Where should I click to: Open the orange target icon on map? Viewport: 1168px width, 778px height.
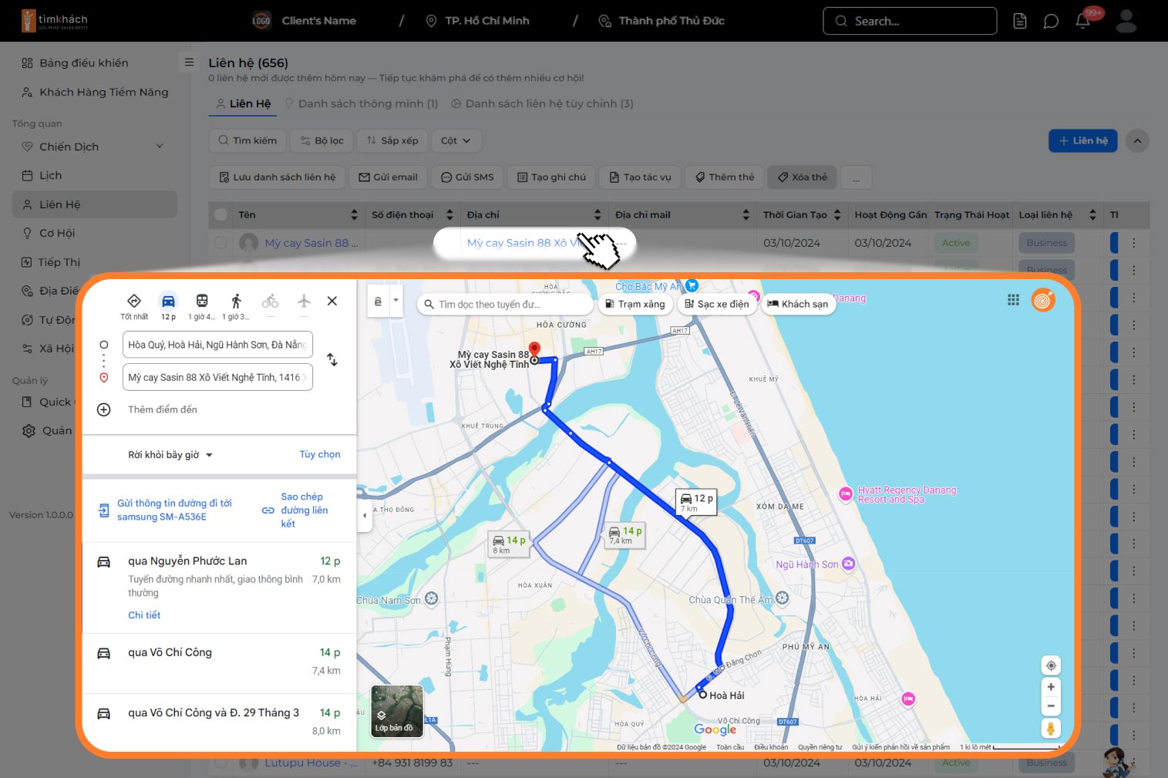[1043, 300]
